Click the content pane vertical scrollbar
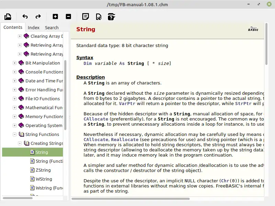This screenshot has width=275, height=206. tap(266, 44)
